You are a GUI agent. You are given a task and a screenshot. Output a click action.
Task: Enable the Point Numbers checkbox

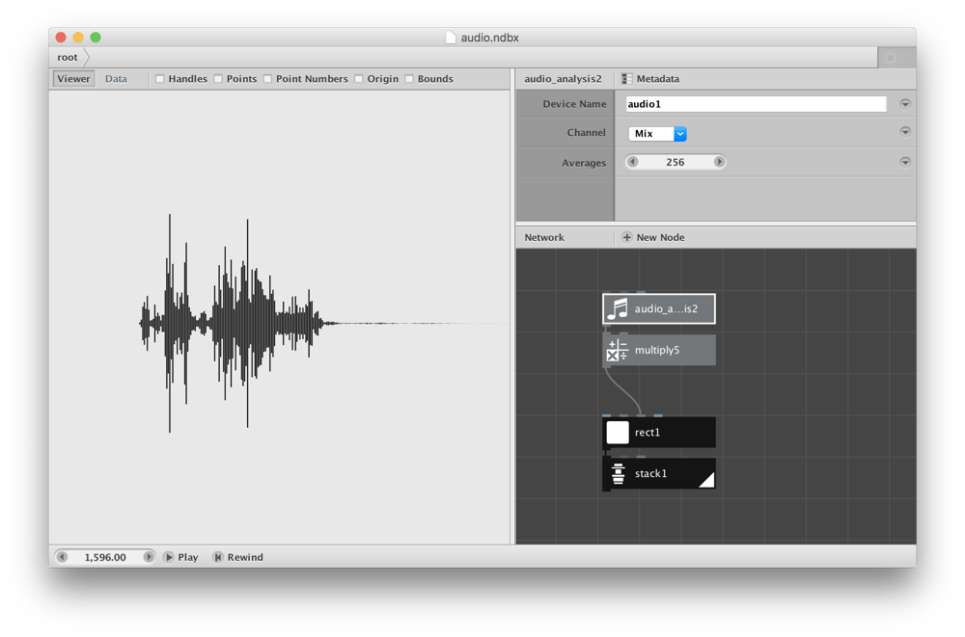click(267, 79)
